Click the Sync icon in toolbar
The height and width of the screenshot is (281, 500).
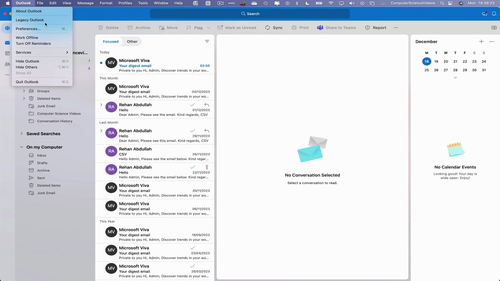coord(268,28)
